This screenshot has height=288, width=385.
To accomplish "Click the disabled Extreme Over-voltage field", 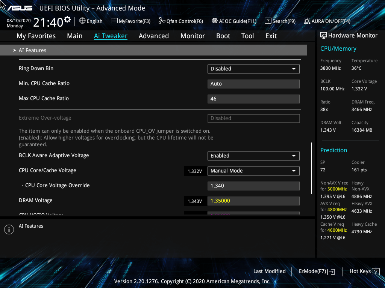I will (x=254, y=118).
